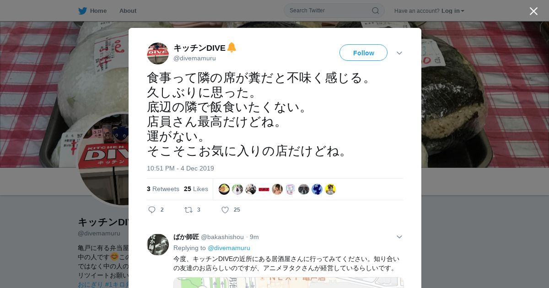The width and height of the screenshot is (549, 288).
Task: Open tweet timestamp 10:51 PM - 4 Dec 2019
Action: point(180,168)
